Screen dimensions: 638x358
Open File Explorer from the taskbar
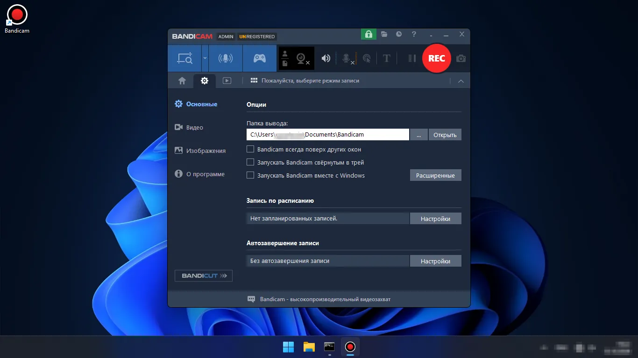click(309, 347)
